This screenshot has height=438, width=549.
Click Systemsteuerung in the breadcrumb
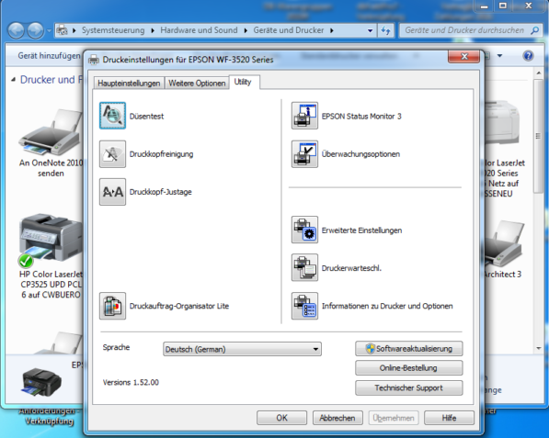[113, 30]
